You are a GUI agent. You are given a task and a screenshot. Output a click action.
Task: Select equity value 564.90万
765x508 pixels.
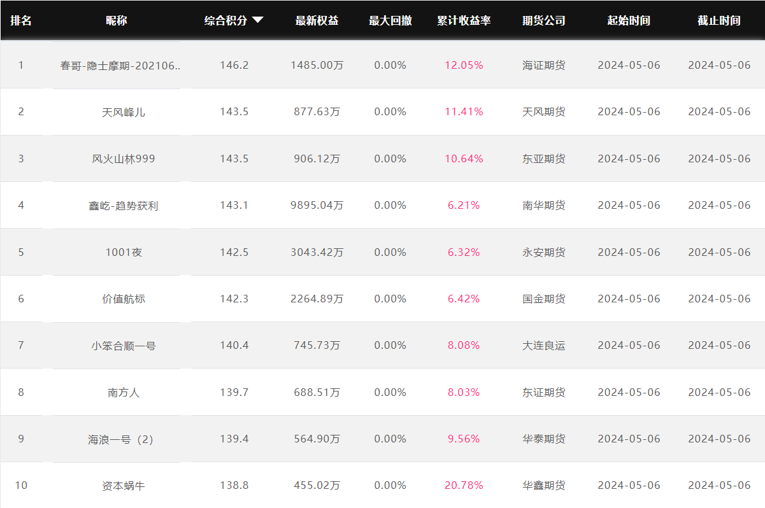[x=317, y=439]
